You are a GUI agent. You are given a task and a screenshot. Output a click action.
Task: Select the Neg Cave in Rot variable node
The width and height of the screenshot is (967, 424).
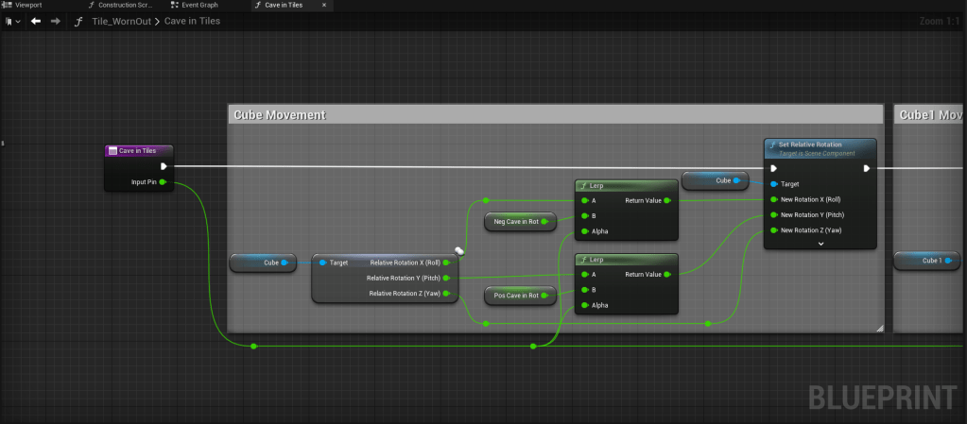point(515,222)
